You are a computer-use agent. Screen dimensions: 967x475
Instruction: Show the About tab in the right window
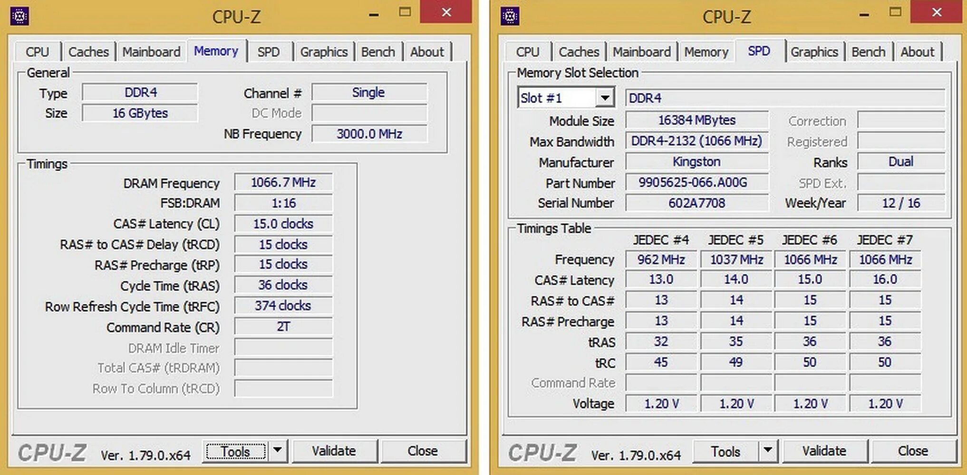point(918,52)
